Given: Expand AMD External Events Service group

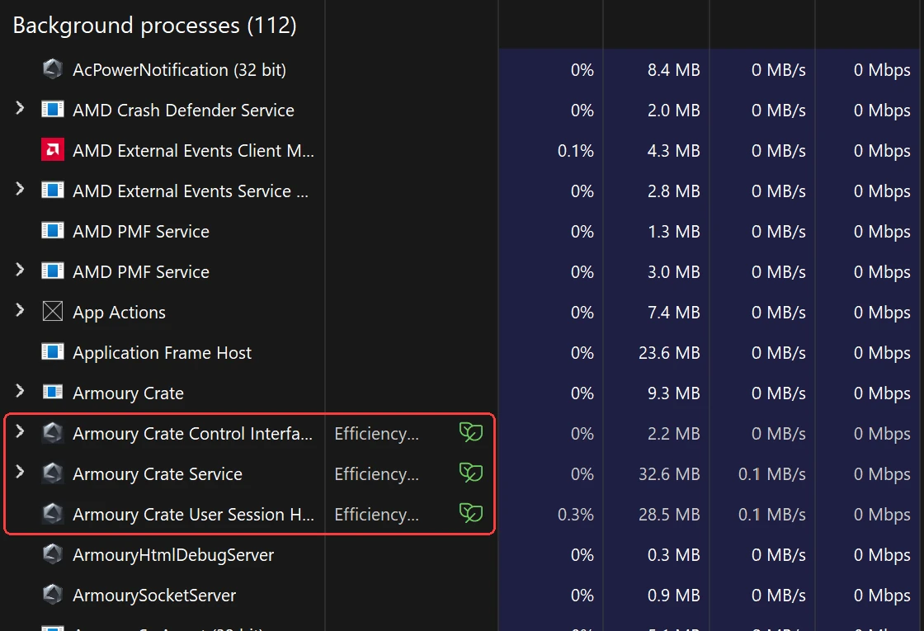Looking at the screenshot, I should point(20,189).
